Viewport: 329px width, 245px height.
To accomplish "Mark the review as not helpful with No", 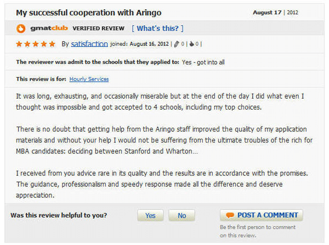I will [x=181, y=215].
